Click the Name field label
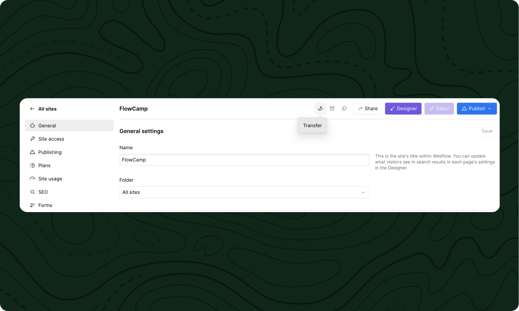 [x=126, y=147]
